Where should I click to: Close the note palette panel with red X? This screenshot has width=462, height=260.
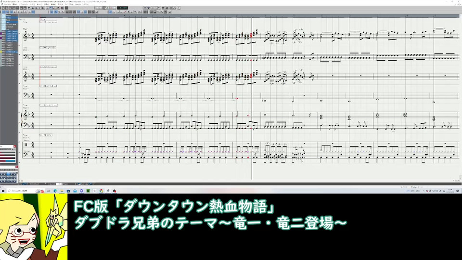click(x=16, y=167)
